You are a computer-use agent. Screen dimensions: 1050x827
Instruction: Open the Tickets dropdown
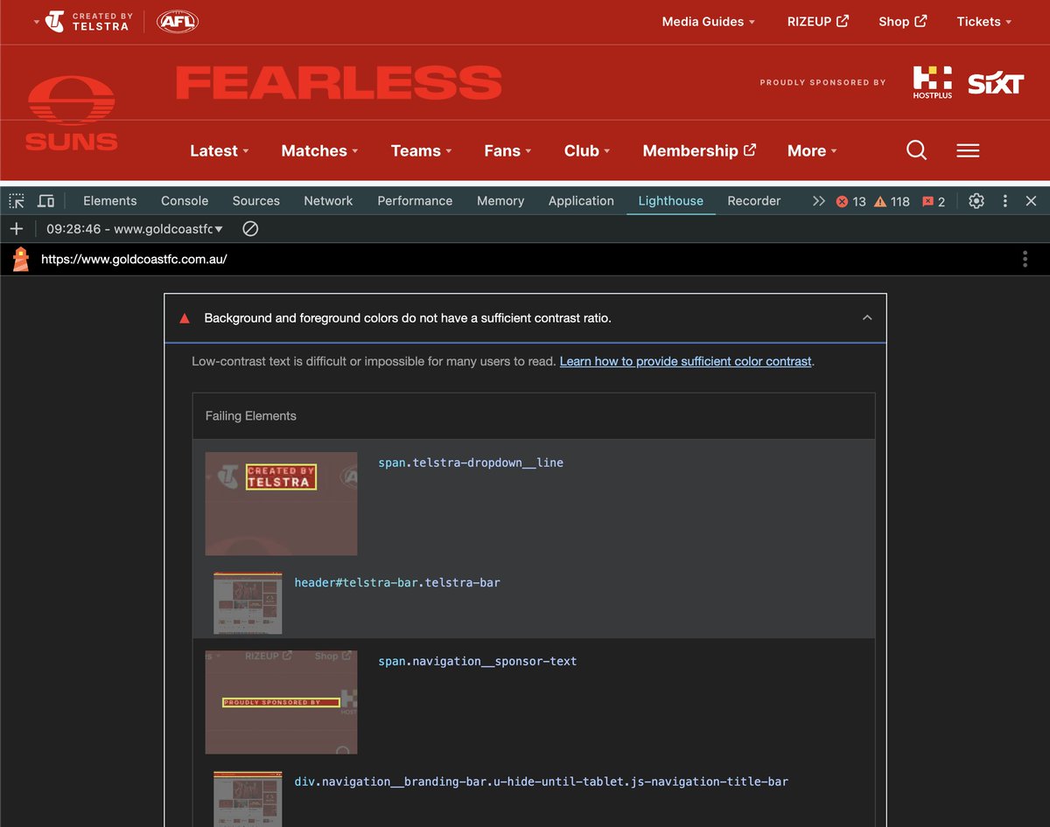tap(983, 22)
